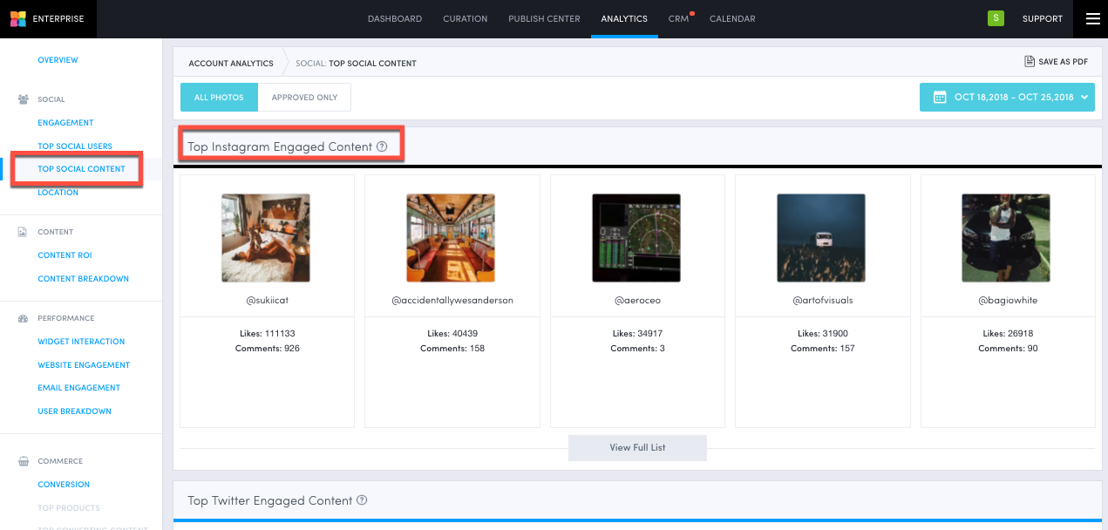Screen dimensions: 1108x530
Task: Open the Analytics tab
Action: click(624, 18)
